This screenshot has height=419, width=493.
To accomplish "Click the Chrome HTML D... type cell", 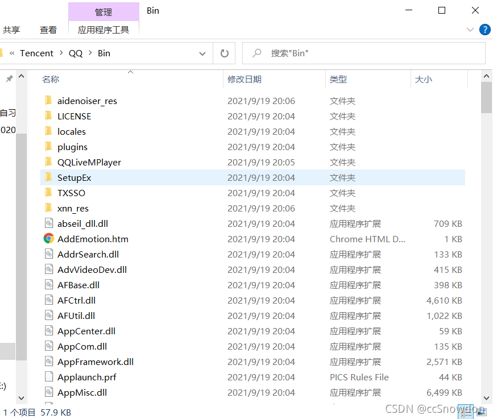I will [x=367, y=239].
